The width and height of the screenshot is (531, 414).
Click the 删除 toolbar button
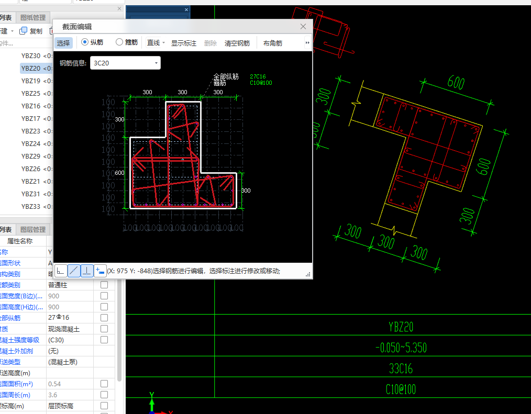[211, 43]
